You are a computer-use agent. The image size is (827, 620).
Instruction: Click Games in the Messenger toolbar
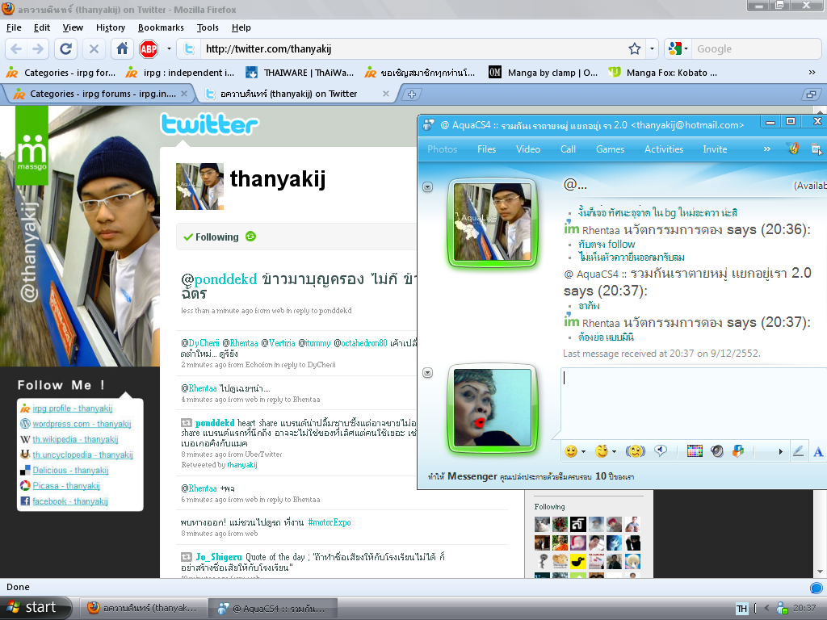[611, 149]
